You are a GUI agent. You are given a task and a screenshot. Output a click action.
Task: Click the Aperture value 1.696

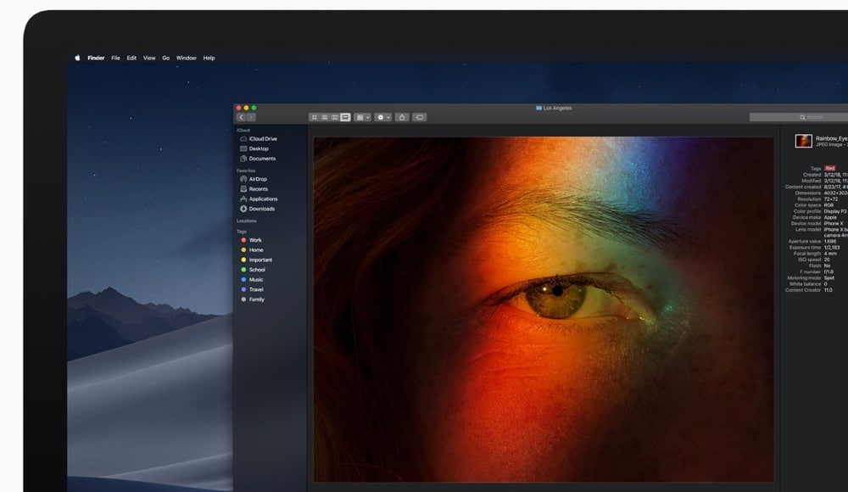[x=830, y=242]
